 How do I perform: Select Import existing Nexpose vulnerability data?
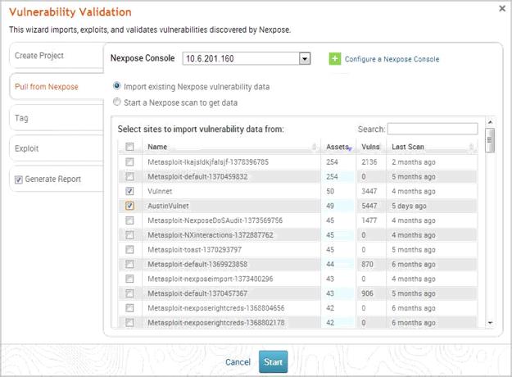tap(117, 86)
